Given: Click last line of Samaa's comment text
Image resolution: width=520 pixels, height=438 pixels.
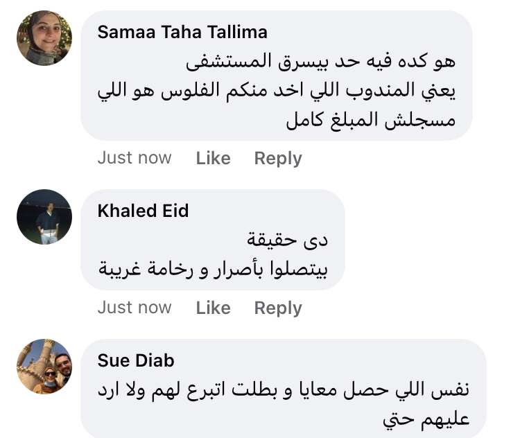Looking at the screenshot, I should [x=380, y=120].
